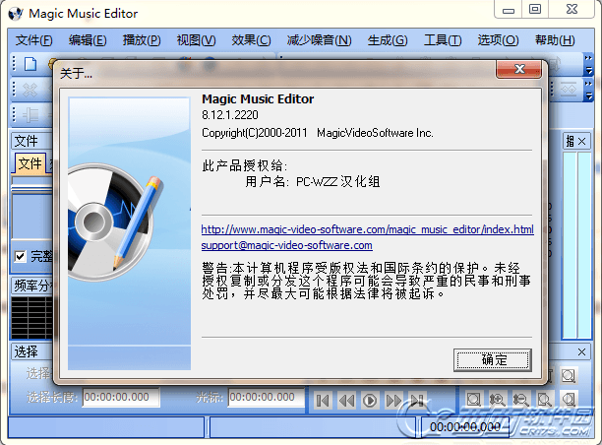Click the greyed icon beside the second-row toolbar overflow
Image resolution: width=602 pixels, height=445 pixels.
[x=569, y=90]
